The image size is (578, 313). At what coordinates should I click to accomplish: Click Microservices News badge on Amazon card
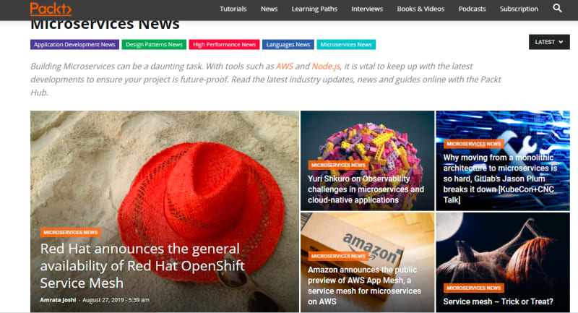(338, 256)
